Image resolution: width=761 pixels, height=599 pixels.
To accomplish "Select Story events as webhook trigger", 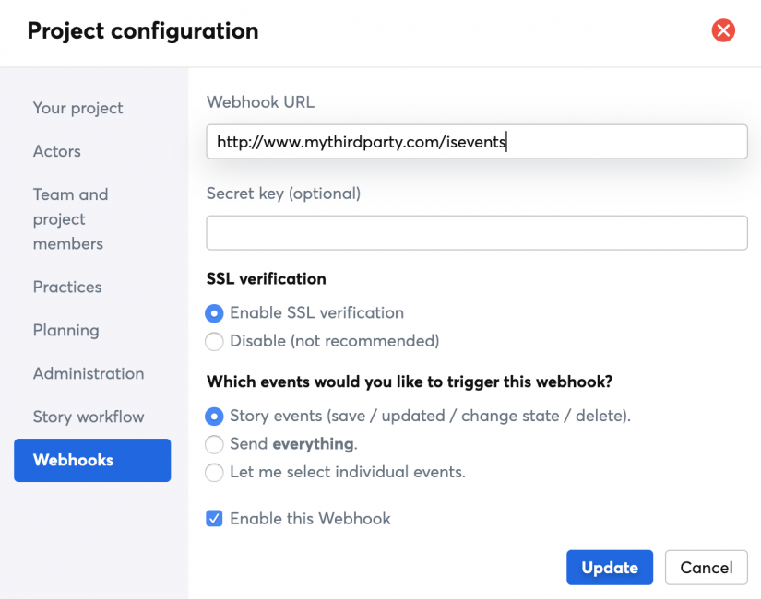I will pos(214,416).
